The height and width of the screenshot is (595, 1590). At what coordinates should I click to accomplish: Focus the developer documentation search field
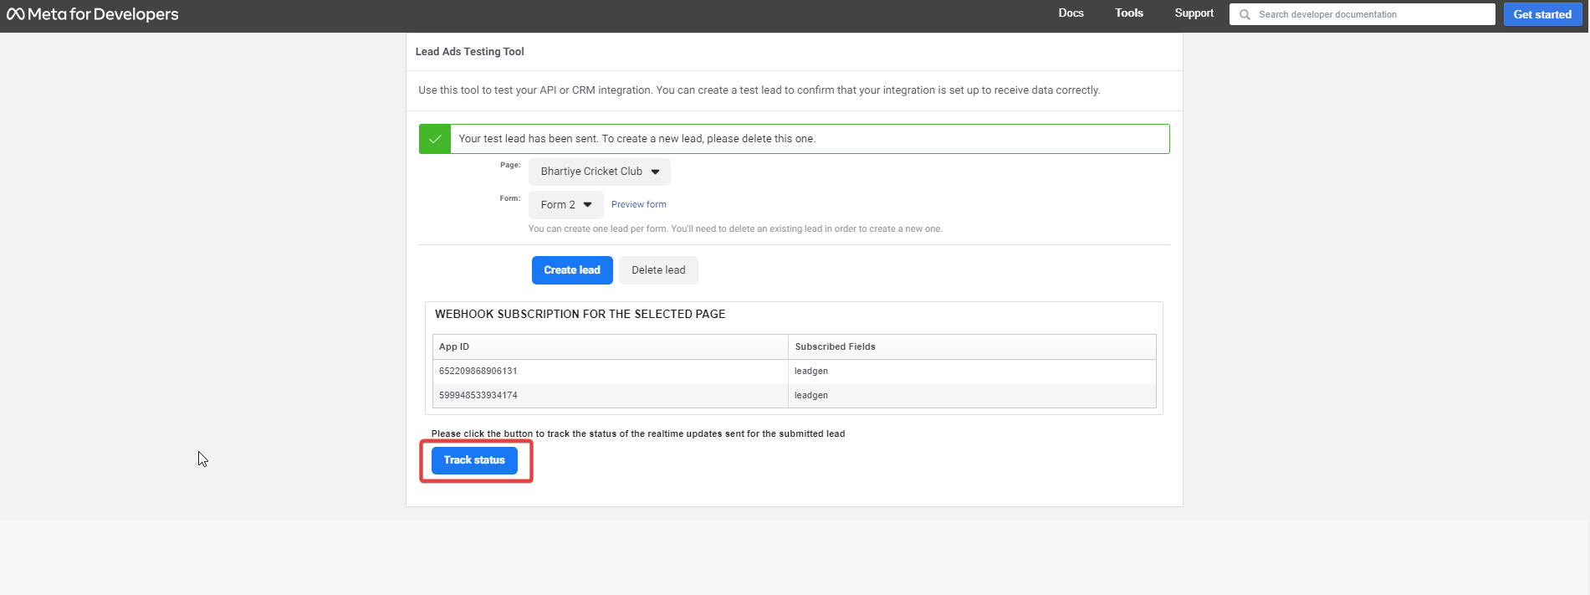coord(1372,14)
